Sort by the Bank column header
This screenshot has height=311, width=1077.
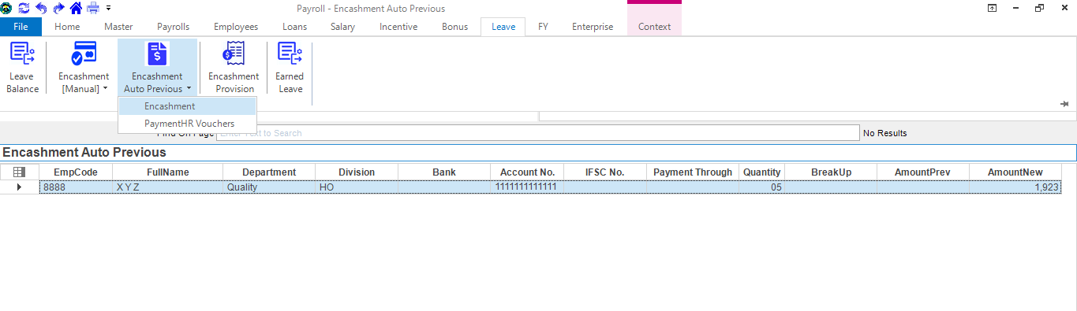[x=444, y=172]
